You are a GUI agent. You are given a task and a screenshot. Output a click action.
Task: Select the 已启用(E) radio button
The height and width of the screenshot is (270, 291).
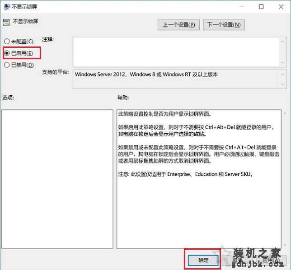click(19, 53)
